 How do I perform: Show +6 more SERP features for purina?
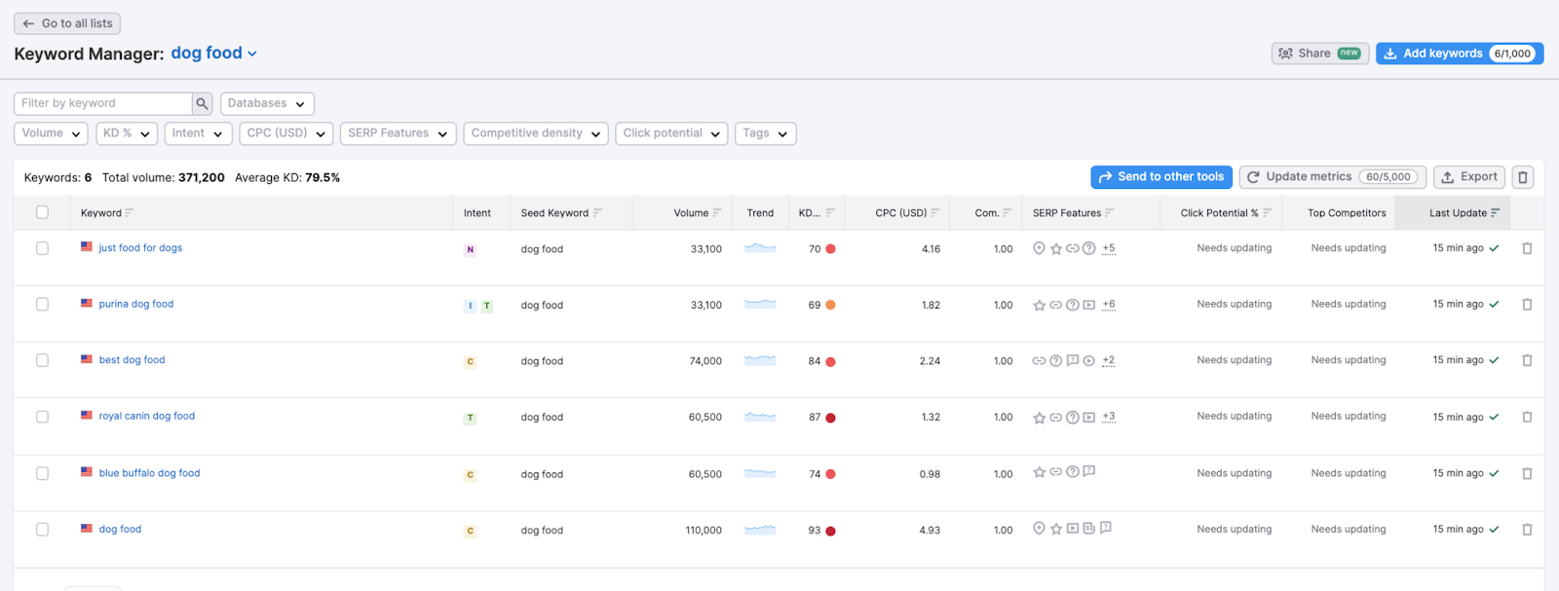[1109, 305]
